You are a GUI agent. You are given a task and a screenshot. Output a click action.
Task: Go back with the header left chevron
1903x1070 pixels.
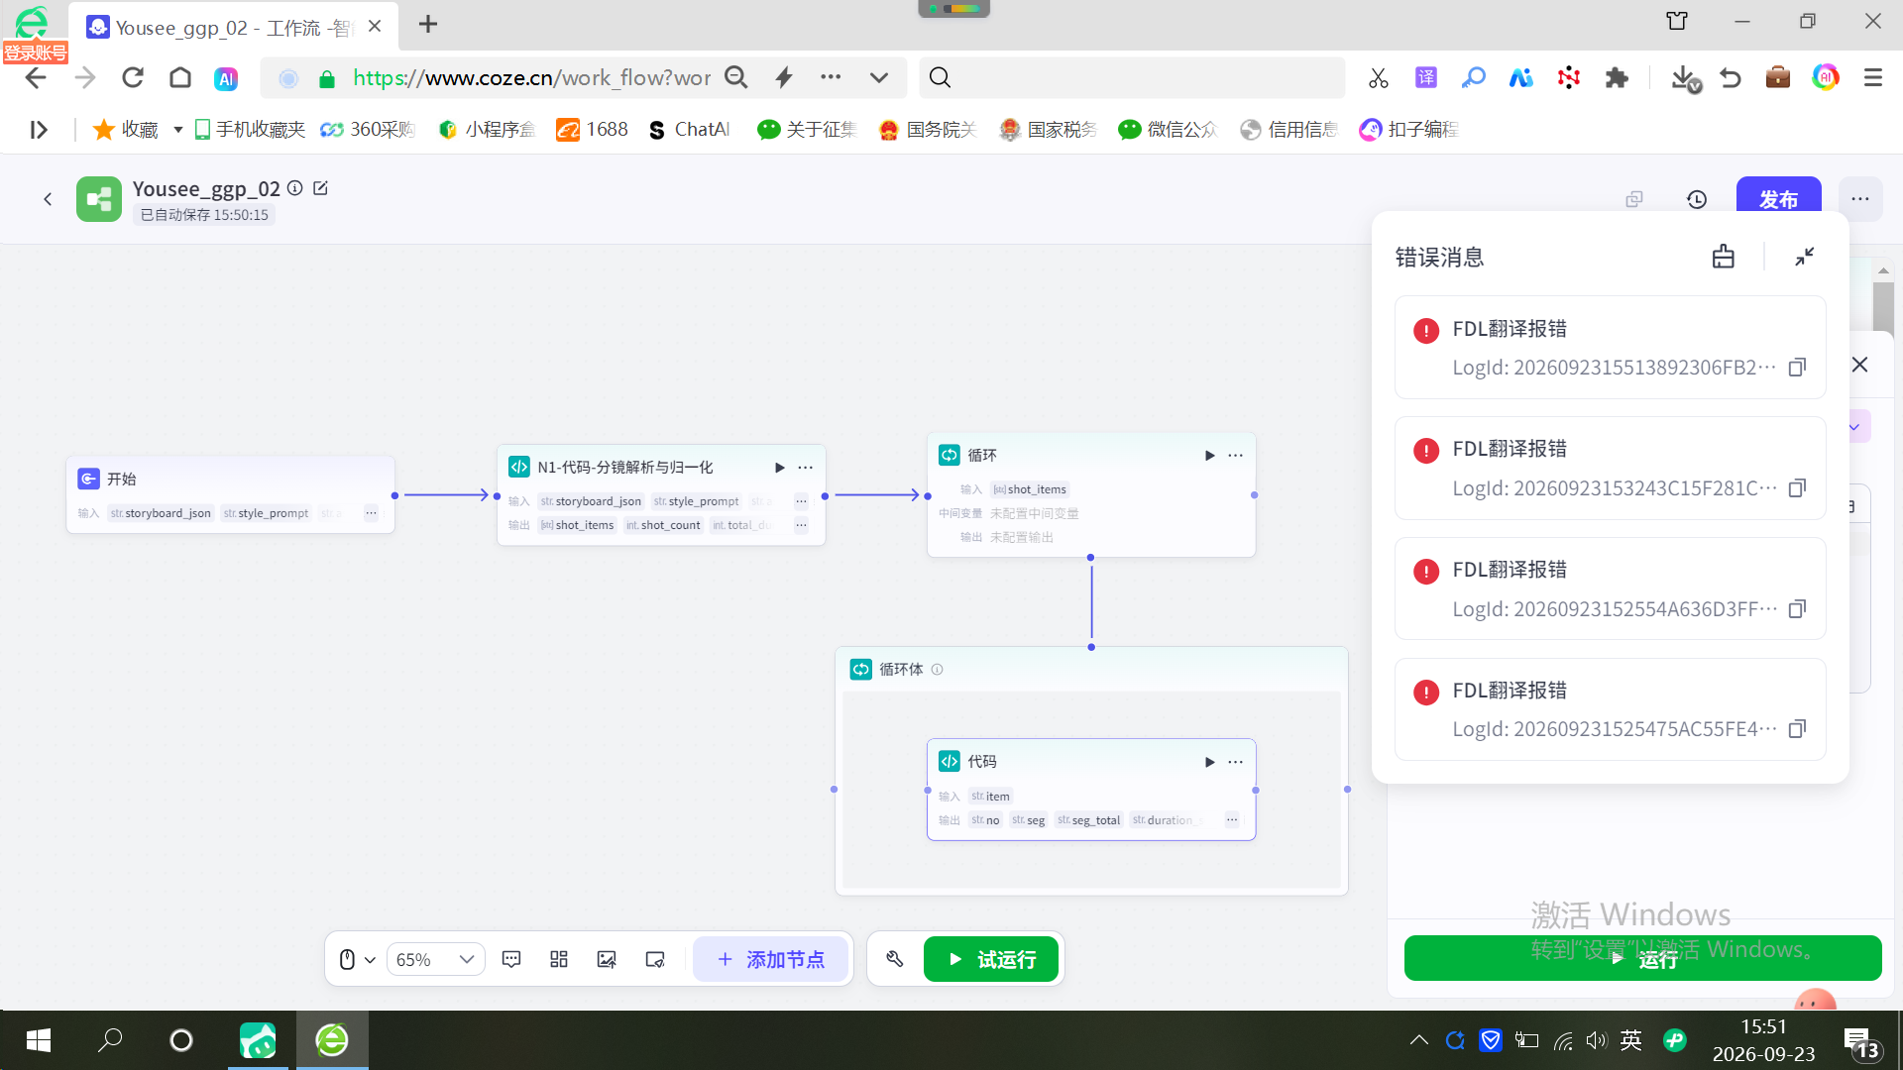point(48,199)
